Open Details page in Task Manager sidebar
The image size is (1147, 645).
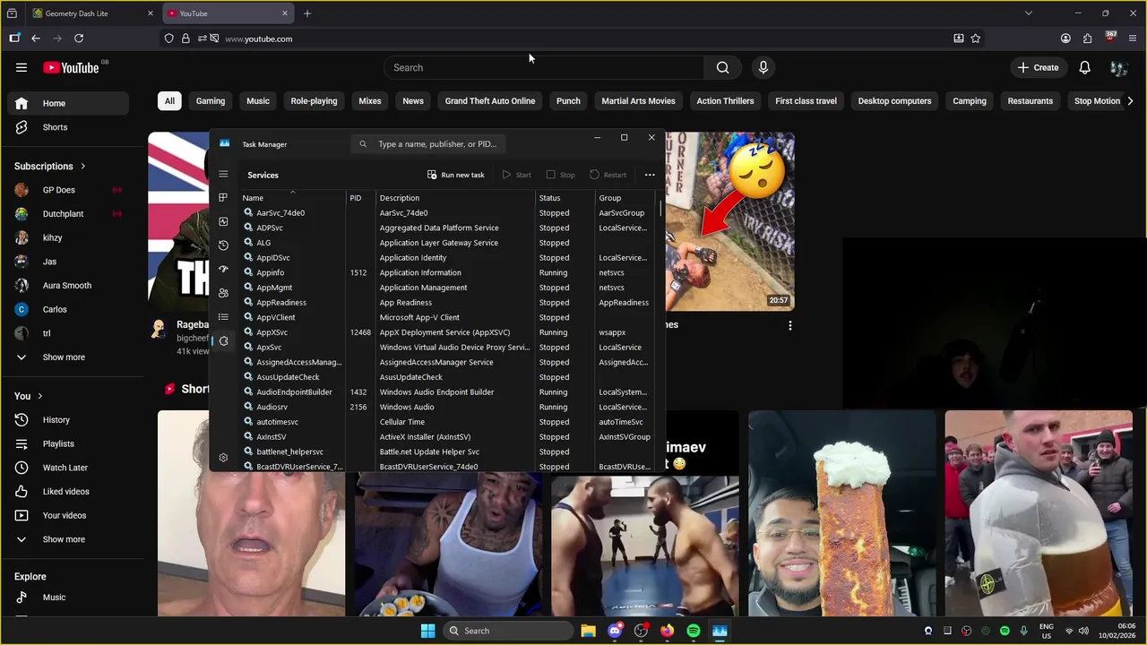tap(223, 316)
